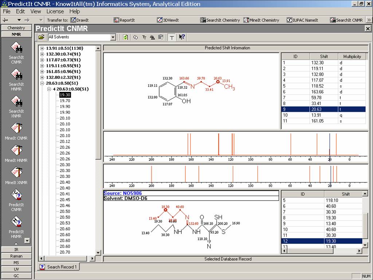Open the MS sidebar group
373x280 pixels.
pos(16,262)
